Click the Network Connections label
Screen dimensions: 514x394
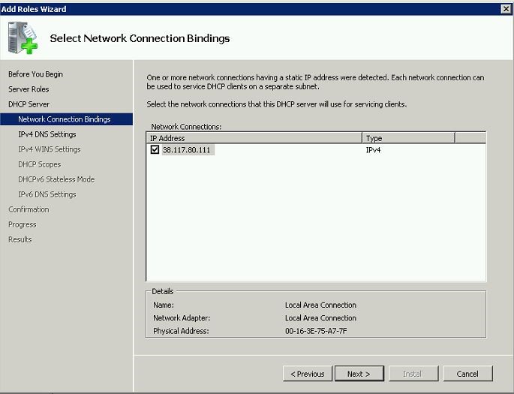pyautogui.click(x=186, y=127)
